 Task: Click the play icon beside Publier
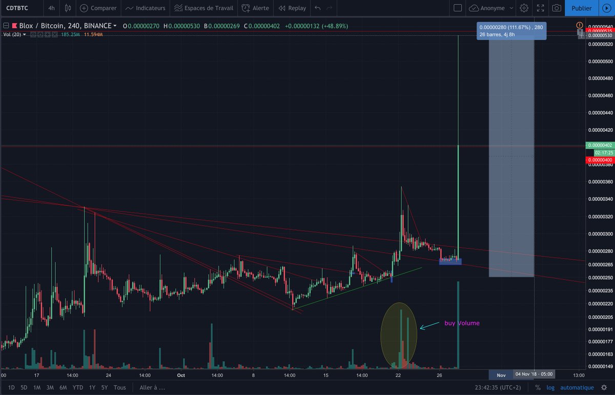pos(606,8)
